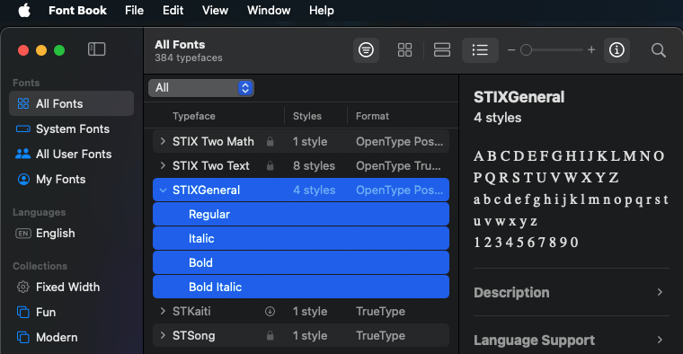Select the STIX Two Math row name

[x=213, y=142]
